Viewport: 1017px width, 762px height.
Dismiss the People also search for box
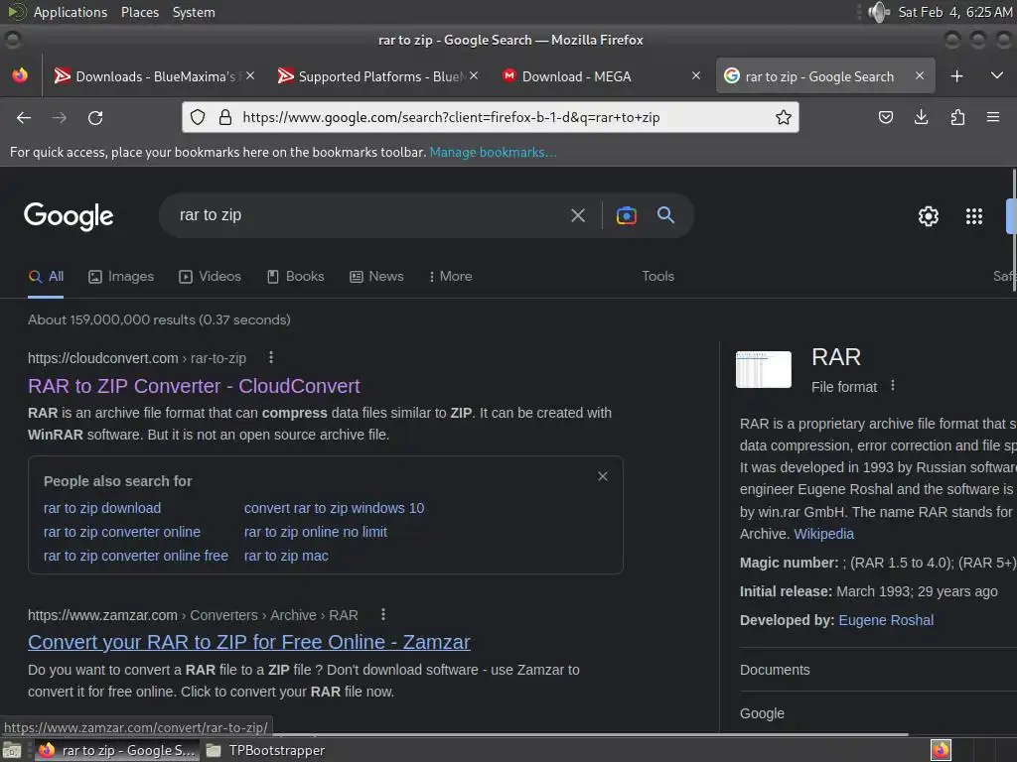[603, 476]
